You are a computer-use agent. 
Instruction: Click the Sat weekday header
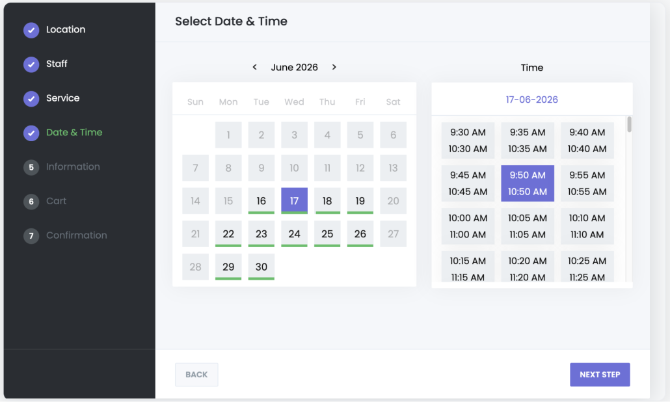[393, 101]
